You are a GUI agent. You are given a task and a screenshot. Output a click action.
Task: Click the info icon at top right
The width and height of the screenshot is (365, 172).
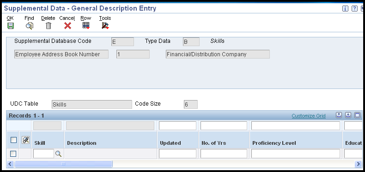coord(345,9)
